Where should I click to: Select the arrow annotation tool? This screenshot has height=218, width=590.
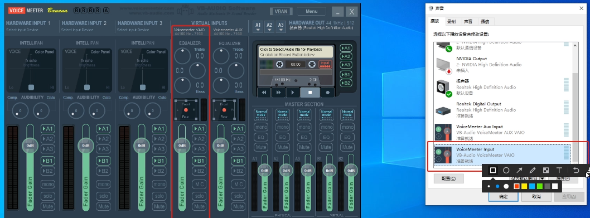(519, 170)
